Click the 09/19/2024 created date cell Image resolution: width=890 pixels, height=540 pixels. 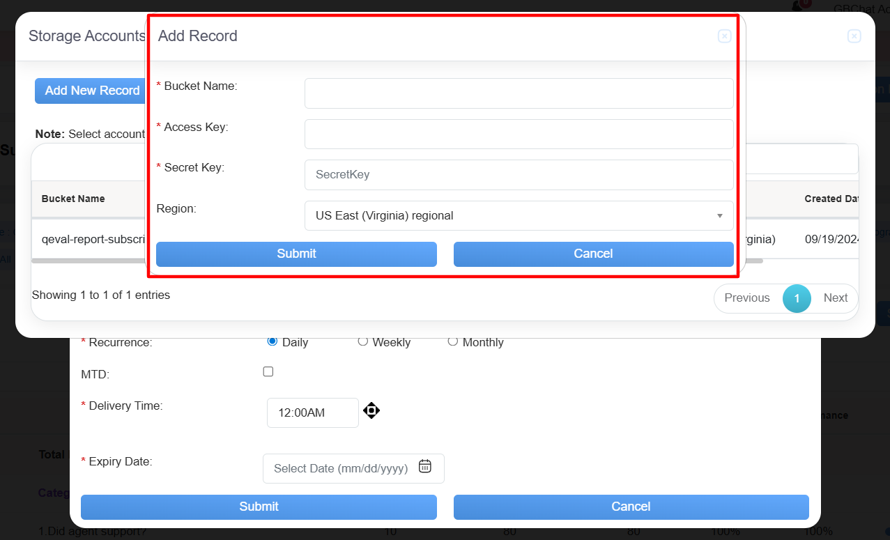point(831,239)
